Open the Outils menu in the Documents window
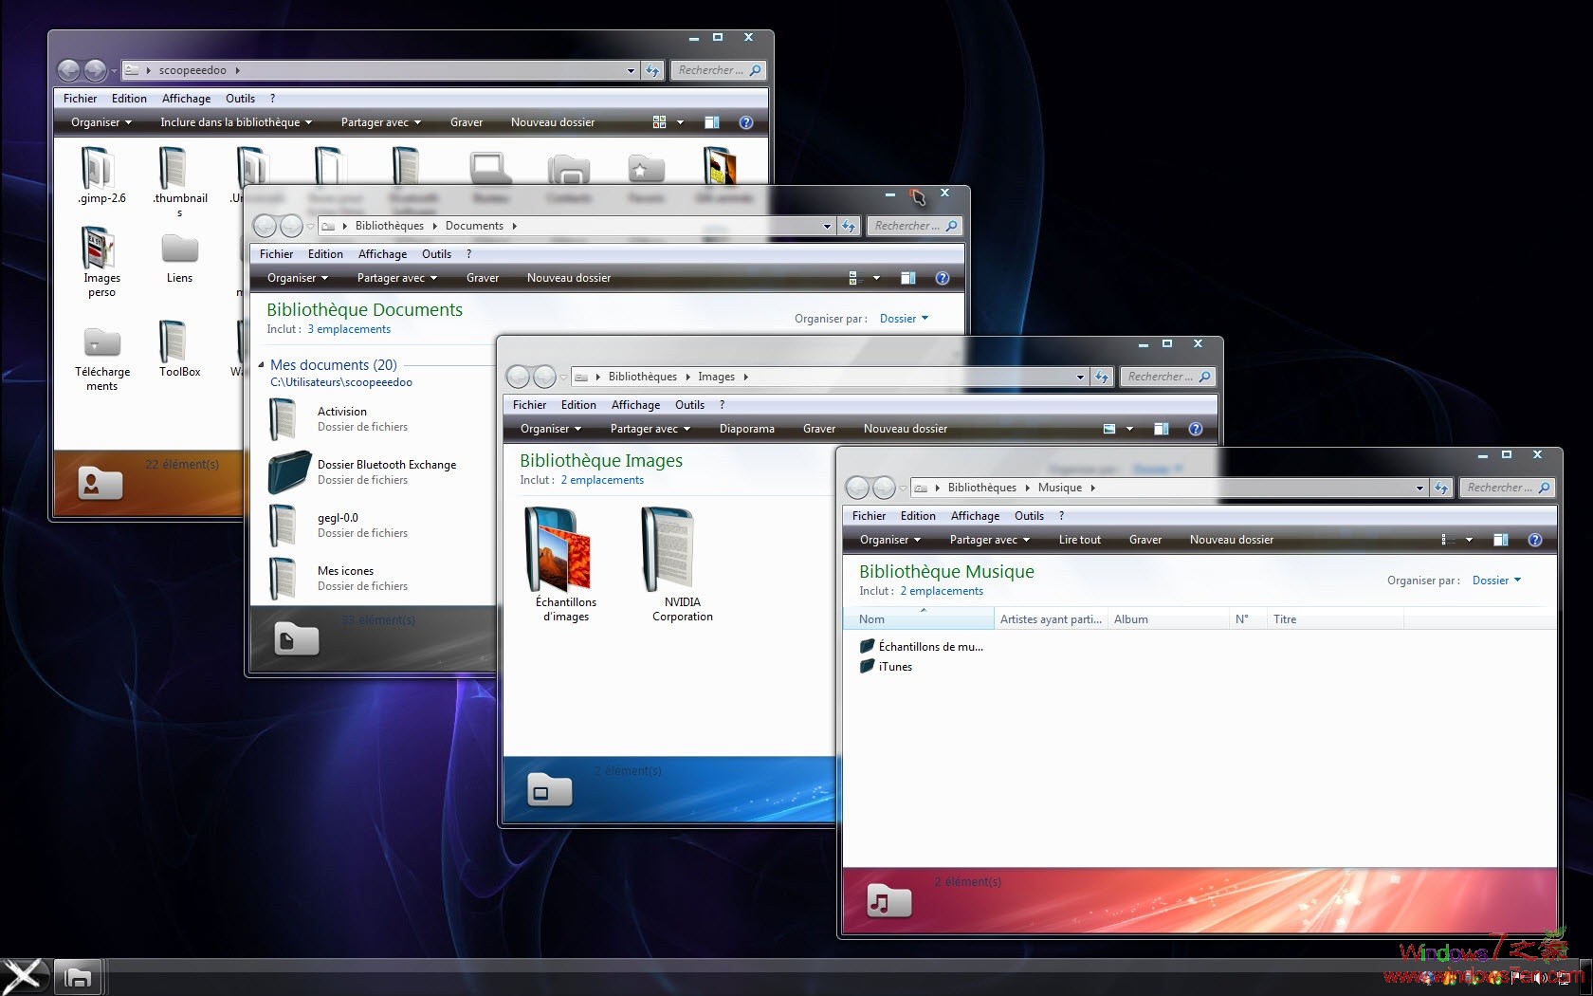 pyautogui.click(x=436, y=253)
